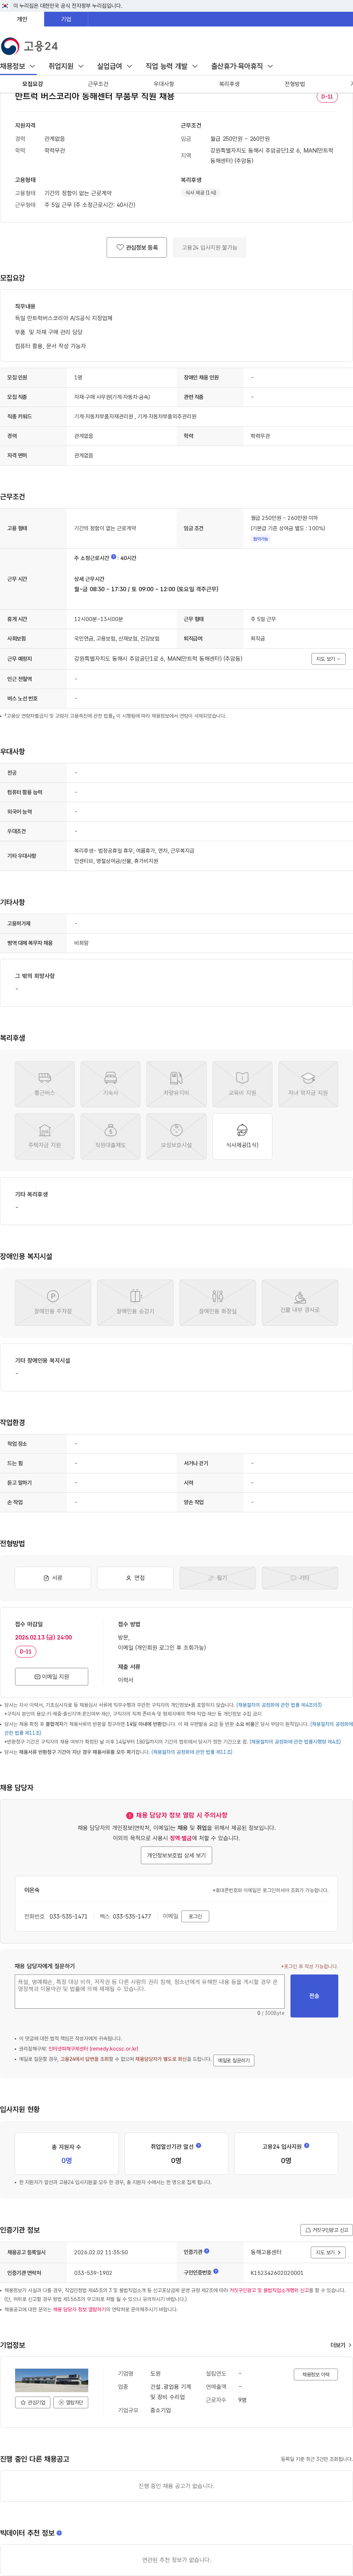Open the 온라인피해구제센터 remedy link
Image resolution: width=353 pixels, height=2576 pixels.
pos(93,2049)
